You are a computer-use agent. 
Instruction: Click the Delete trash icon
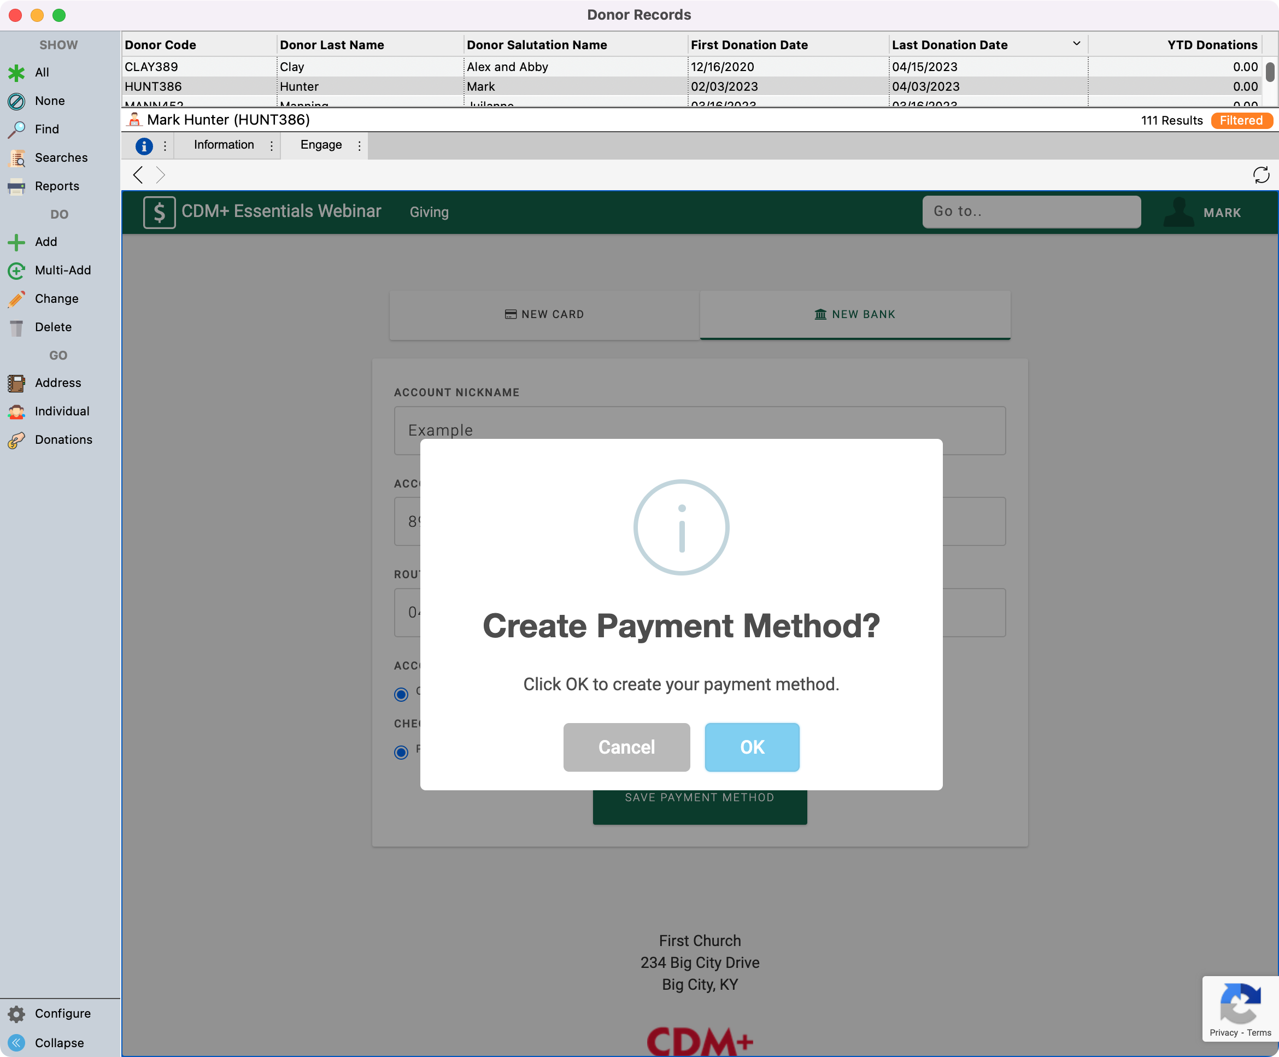16,327
